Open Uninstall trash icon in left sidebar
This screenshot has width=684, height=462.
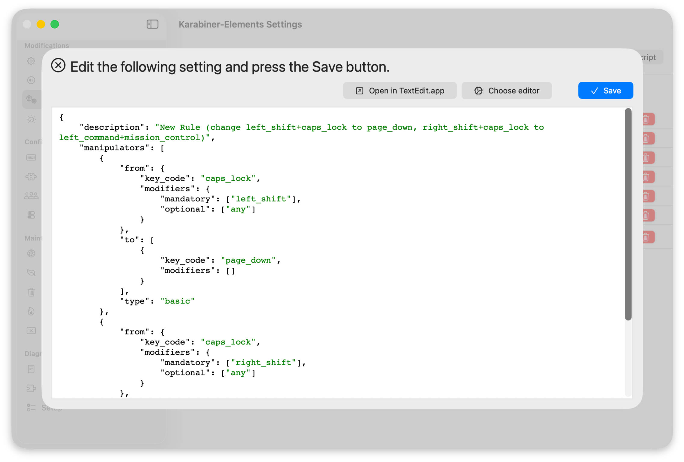[31, 292]
